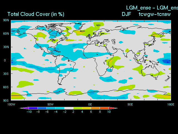Click the -8 colorbar value label

point(38,112)
